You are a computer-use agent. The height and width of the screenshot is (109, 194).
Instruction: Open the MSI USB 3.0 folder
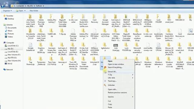point(180,18)
